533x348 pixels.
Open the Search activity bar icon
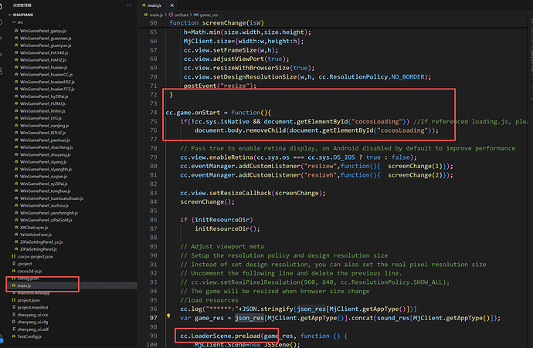pos(1,22)
